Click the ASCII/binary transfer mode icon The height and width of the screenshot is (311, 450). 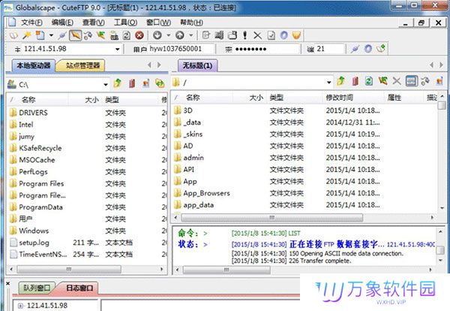click(114, 35)
